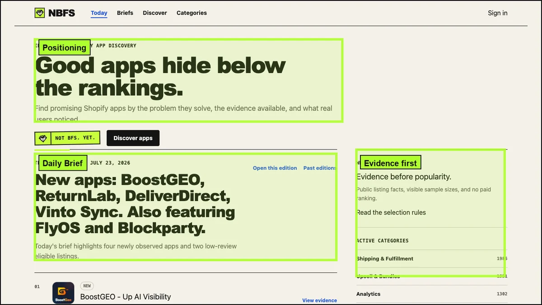The height and width of the screenshot is (305, 542).
Task: View Past editions link
Action: click(x=320, y=168)
